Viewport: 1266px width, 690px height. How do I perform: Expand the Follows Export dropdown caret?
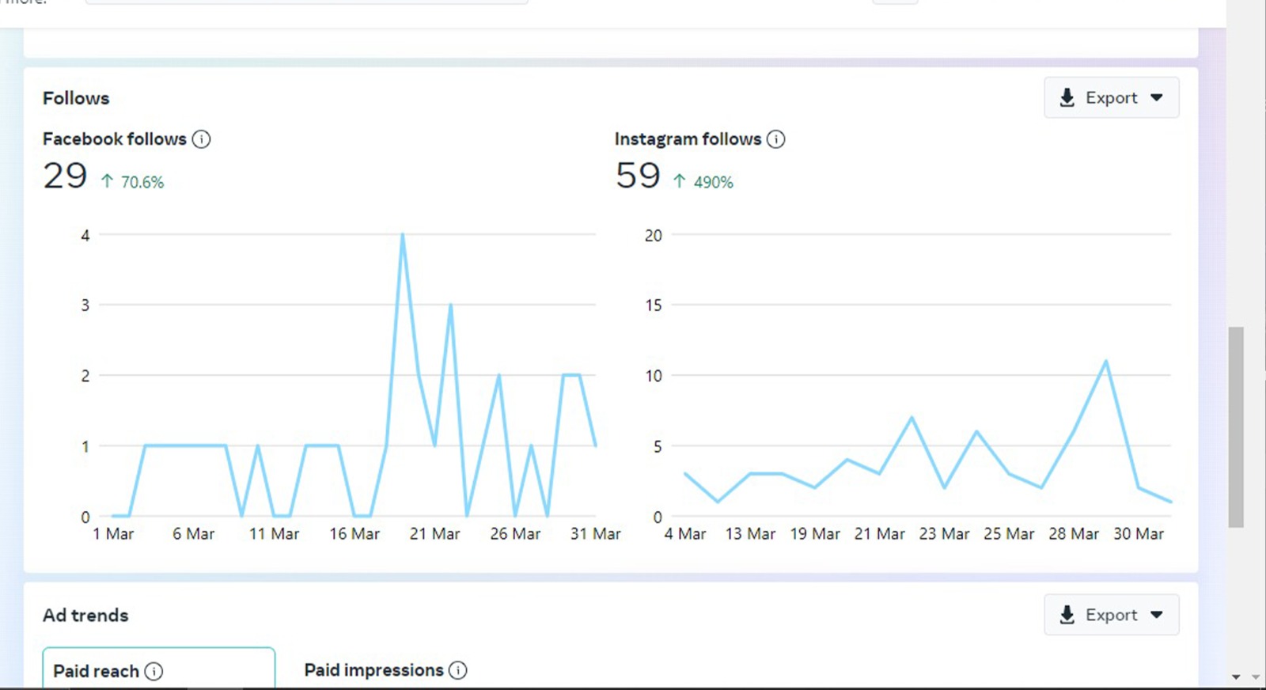pos(1157,97)
